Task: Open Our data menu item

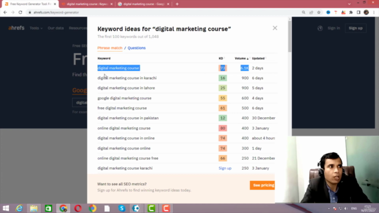Action: coord(56,28)
